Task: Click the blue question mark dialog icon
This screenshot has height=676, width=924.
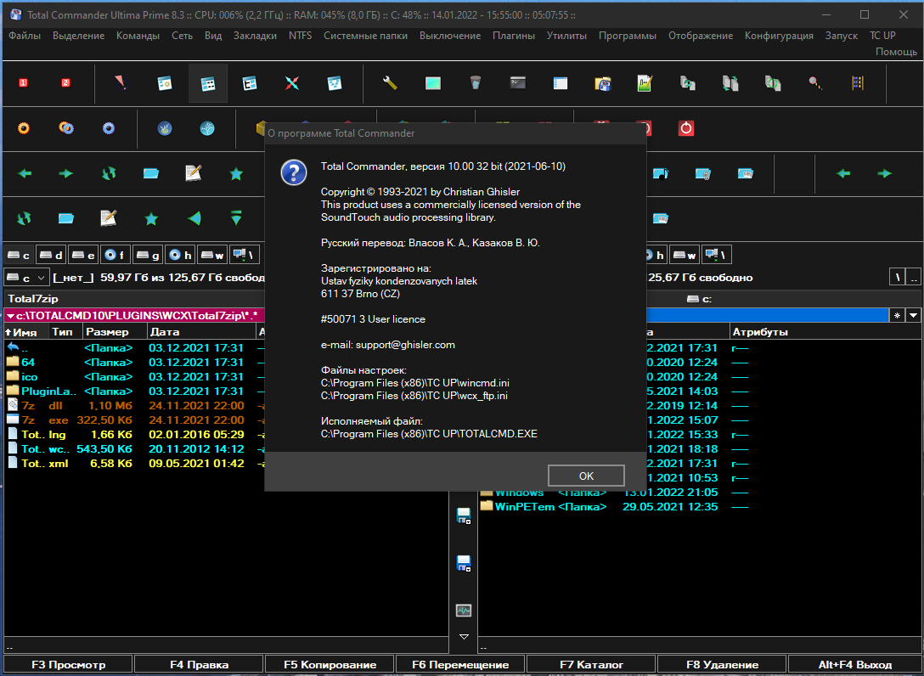Action: [x=294, y=172]
